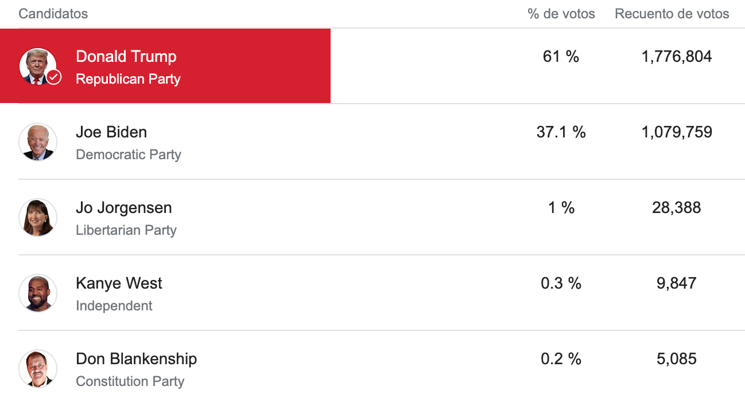This screenshot has width=745, height=402.
Task: Click the Democratic Party label
Action: [x=129, y=155]
